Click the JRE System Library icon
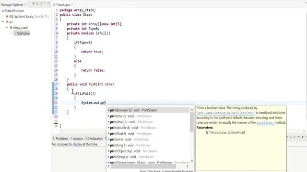Screen dimensions: 307x172 click(7, 16)
